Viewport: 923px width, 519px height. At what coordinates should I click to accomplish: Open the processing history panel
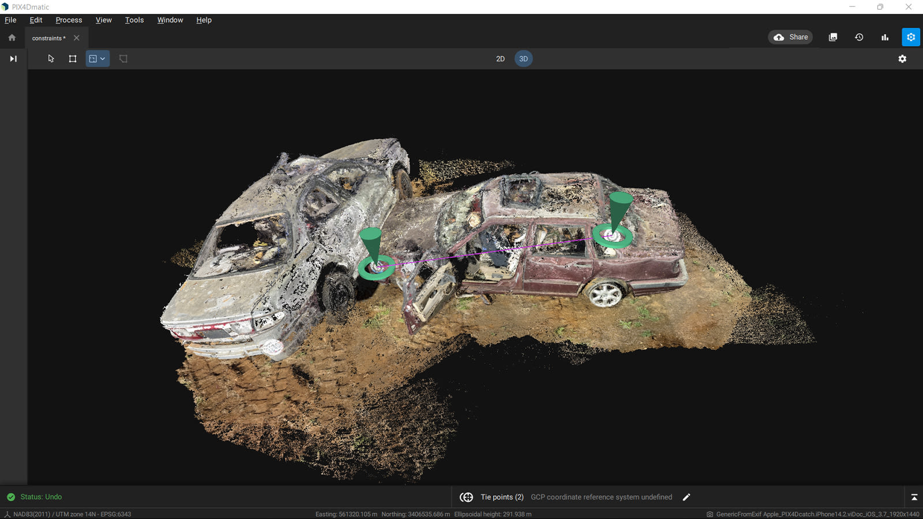click(x=859, y=37)
